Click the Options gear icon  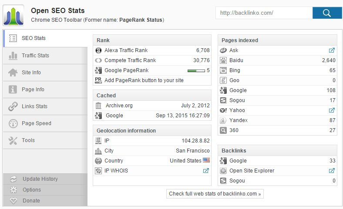[13, 190]
